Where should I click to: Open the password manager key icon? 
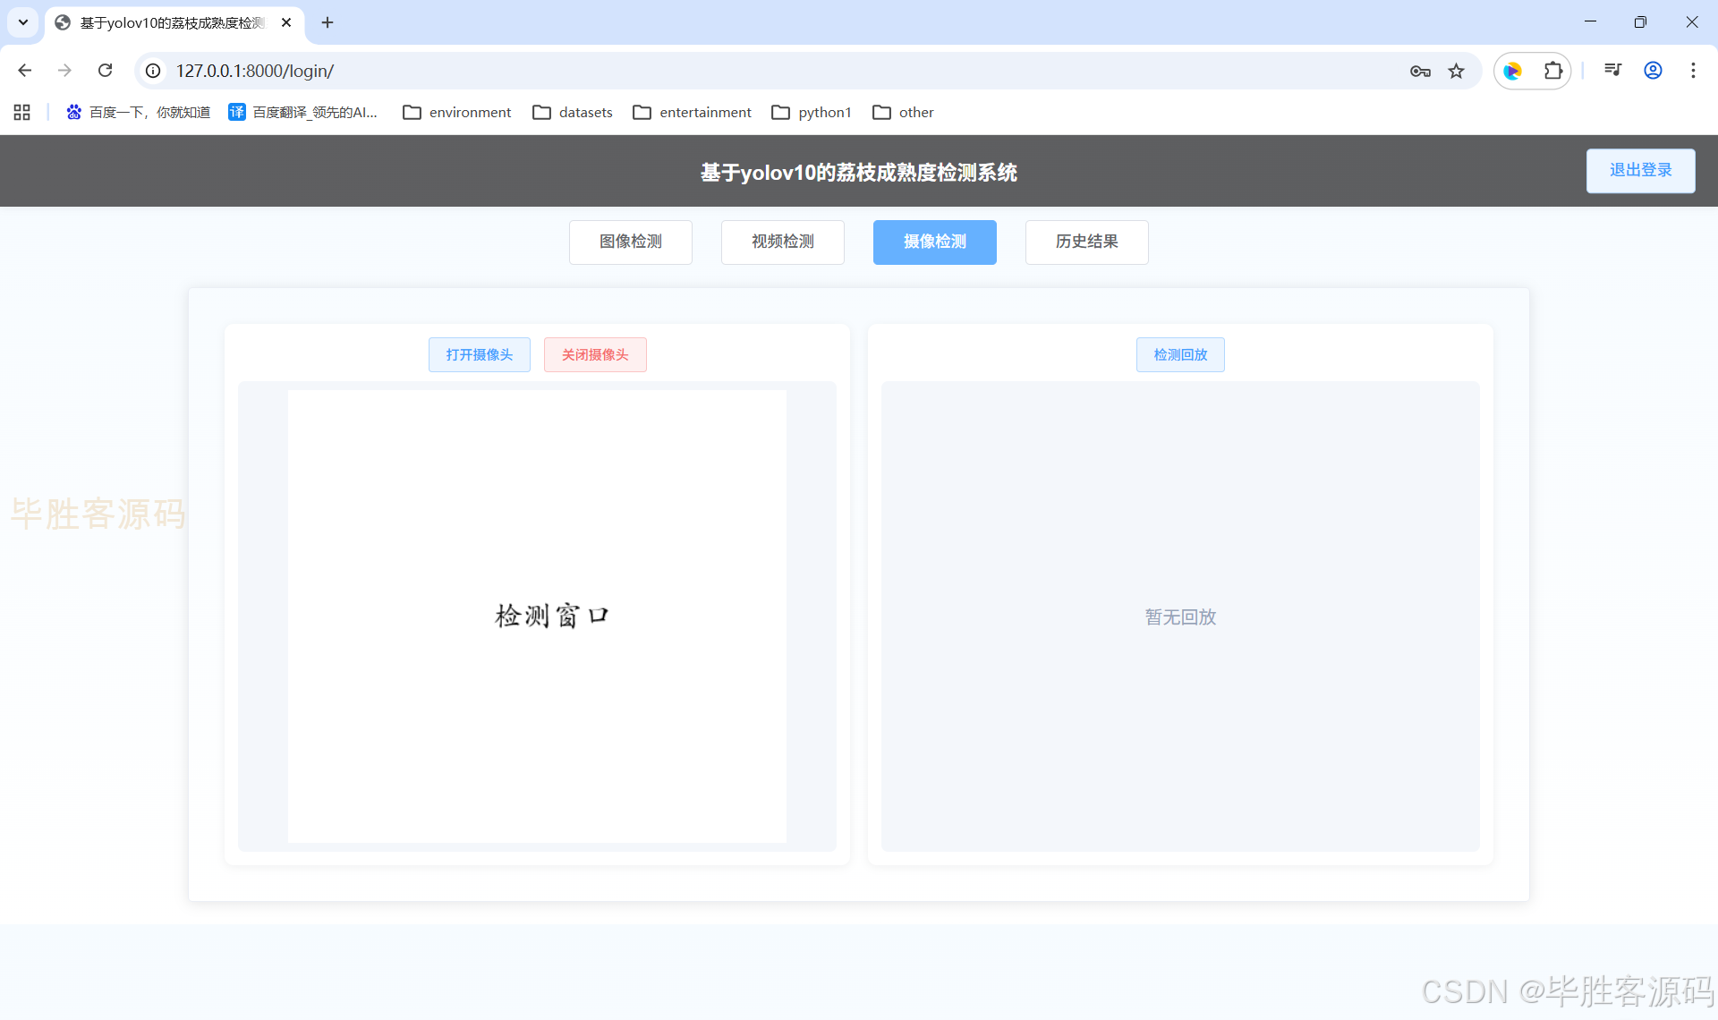pyautogui.click(x=1420, y=71)
